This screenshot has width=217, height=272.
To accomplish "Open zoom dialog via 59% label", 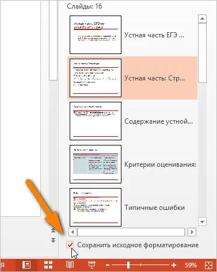I will [191, 265].
